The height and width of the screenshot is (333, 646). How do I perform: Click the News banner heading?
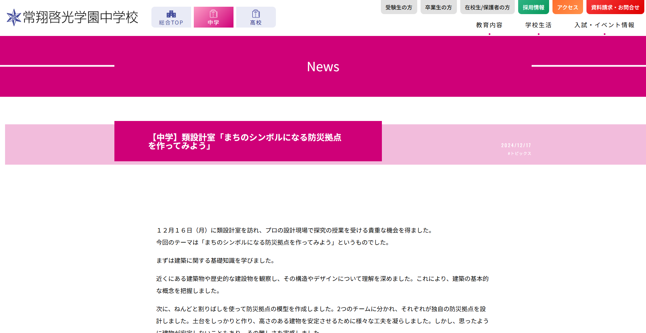pyautogui.click(x=323, y=67)
